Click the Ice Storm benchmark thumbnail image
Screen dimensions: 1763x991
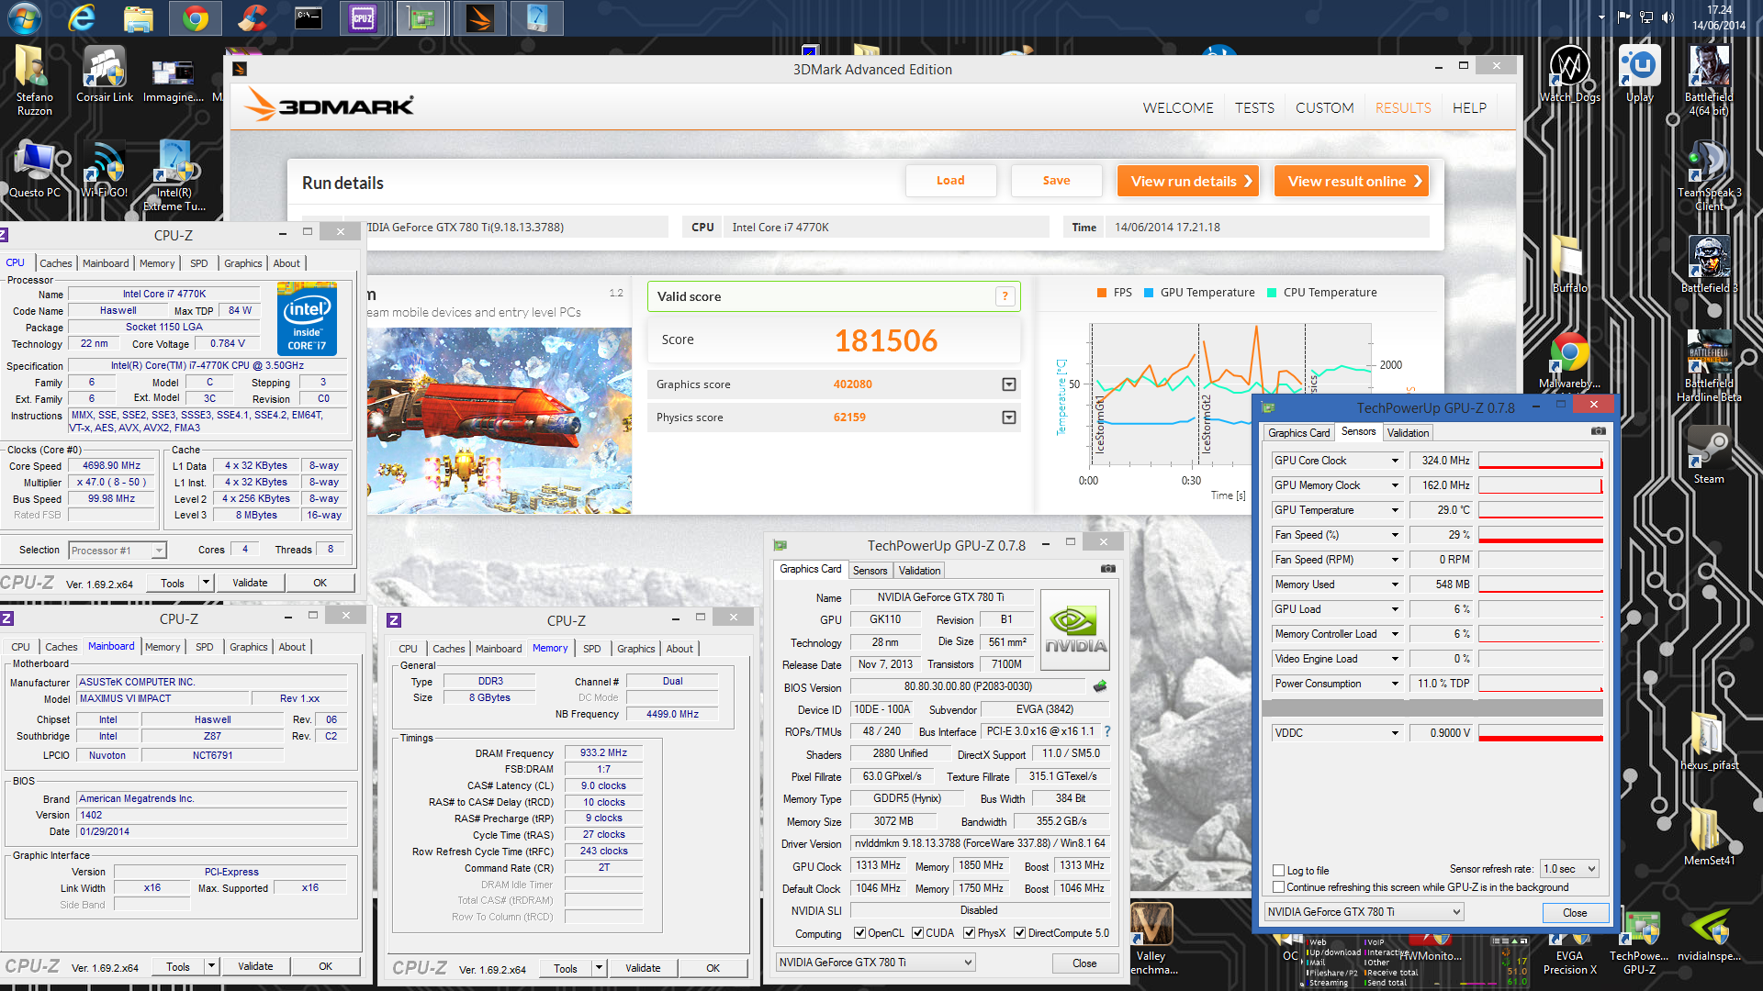pos(500,420)
